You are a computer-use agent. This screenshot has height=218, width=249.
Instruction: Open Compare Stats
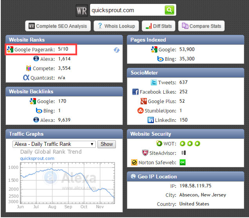coord(201,26)
